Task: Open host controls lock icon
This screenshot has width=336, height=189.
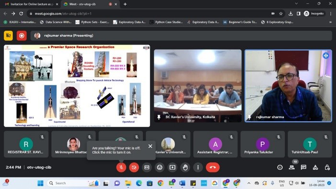Action: tap(327, 167)
